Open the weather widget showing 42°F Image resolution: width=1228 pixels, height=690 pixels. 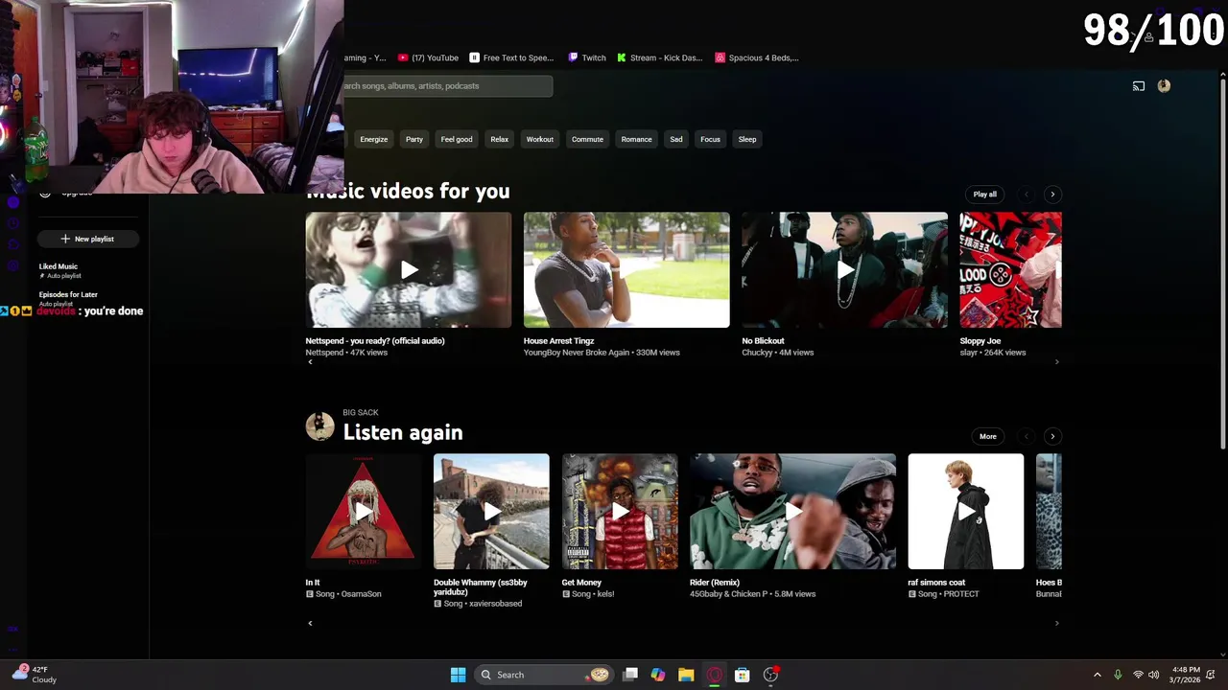click(x=35, y=675)
